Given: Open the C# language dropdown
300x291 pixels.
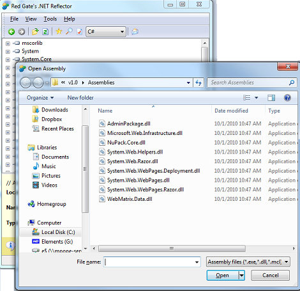Looking at the screenshot, I should [106, 31].
